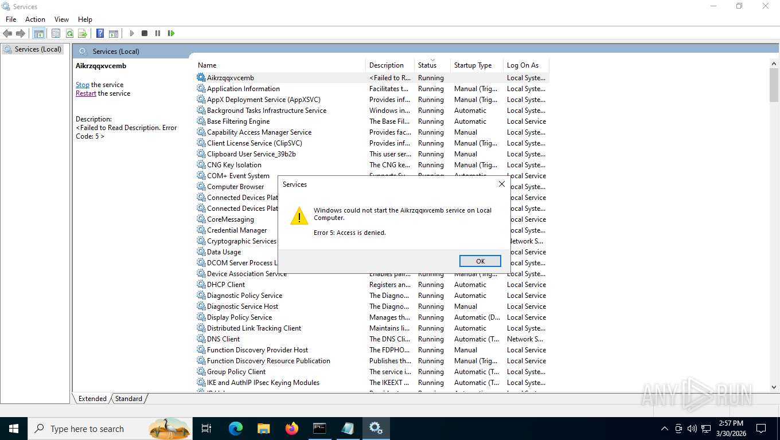Select CNG Key Isolation service
The image size is (780, 440).
372,165
